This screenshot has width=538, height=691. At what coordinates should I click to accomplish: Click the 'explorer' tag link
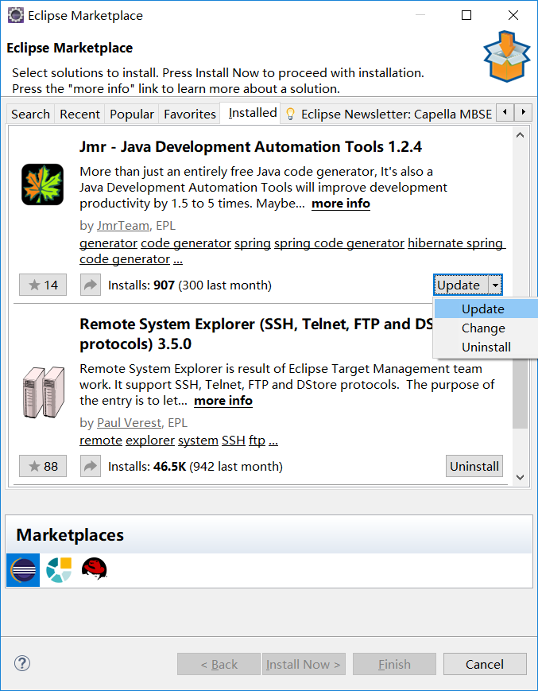coord(150,441)
